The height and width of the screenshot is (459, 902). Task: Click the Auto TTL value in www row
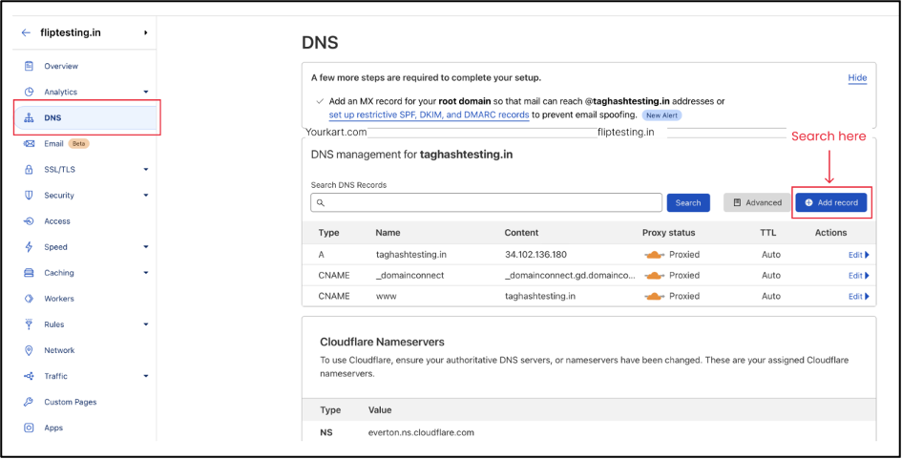coord(771,296)
